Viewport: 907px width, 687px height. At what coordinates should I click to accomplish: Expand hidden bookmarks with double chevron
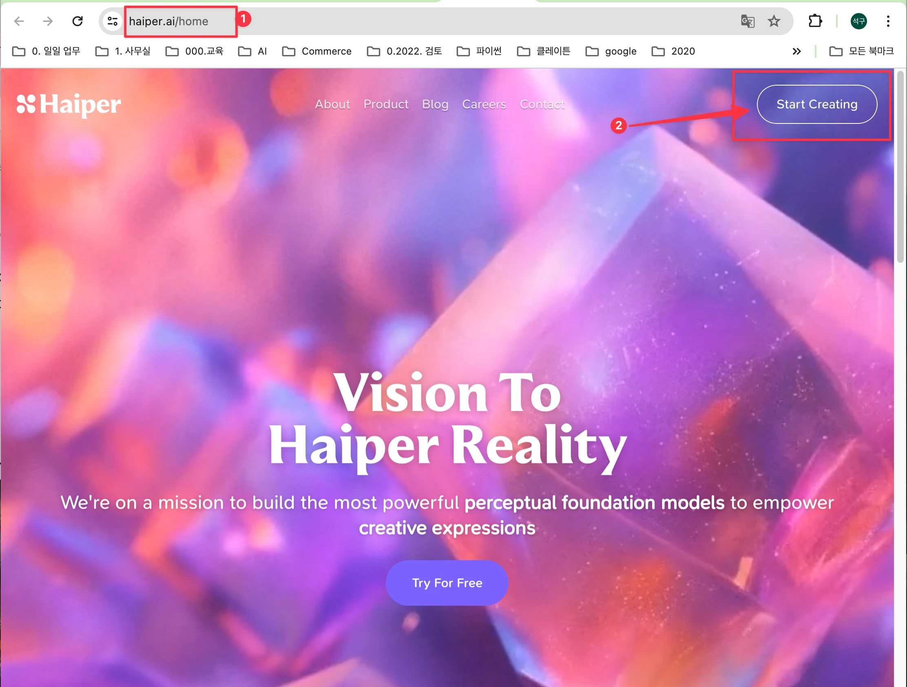pos(796,51)
